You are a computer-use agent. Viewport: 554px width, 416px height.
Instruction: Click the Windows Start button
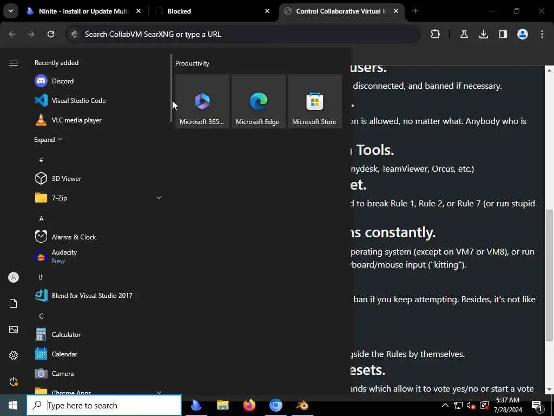point(13,405)
